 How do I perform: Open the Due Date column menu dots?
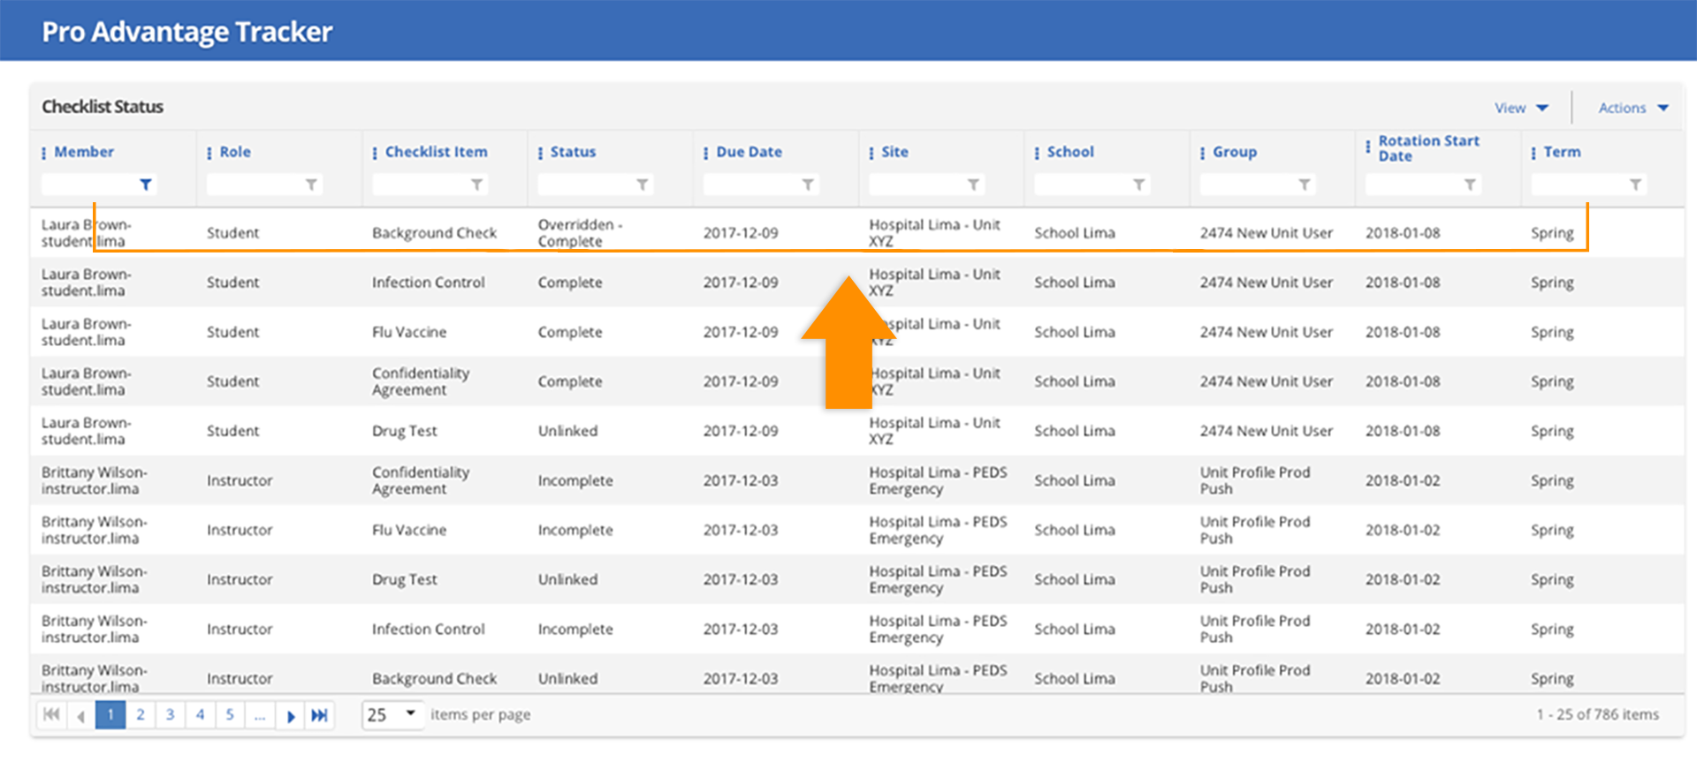point(705,153)
